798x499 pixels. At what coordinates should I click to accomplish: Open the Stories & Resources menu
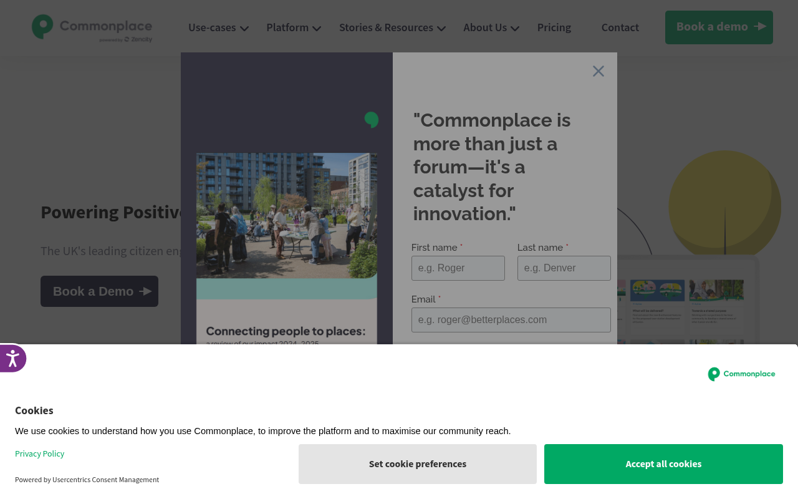[386, 27]
